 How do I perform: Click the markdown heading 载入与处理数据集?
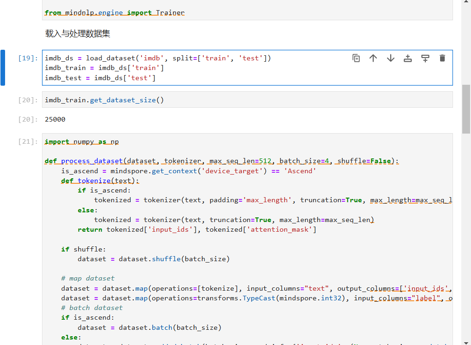(78, 33)
